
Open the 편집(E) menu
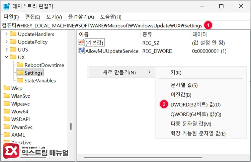coord(32,17)
